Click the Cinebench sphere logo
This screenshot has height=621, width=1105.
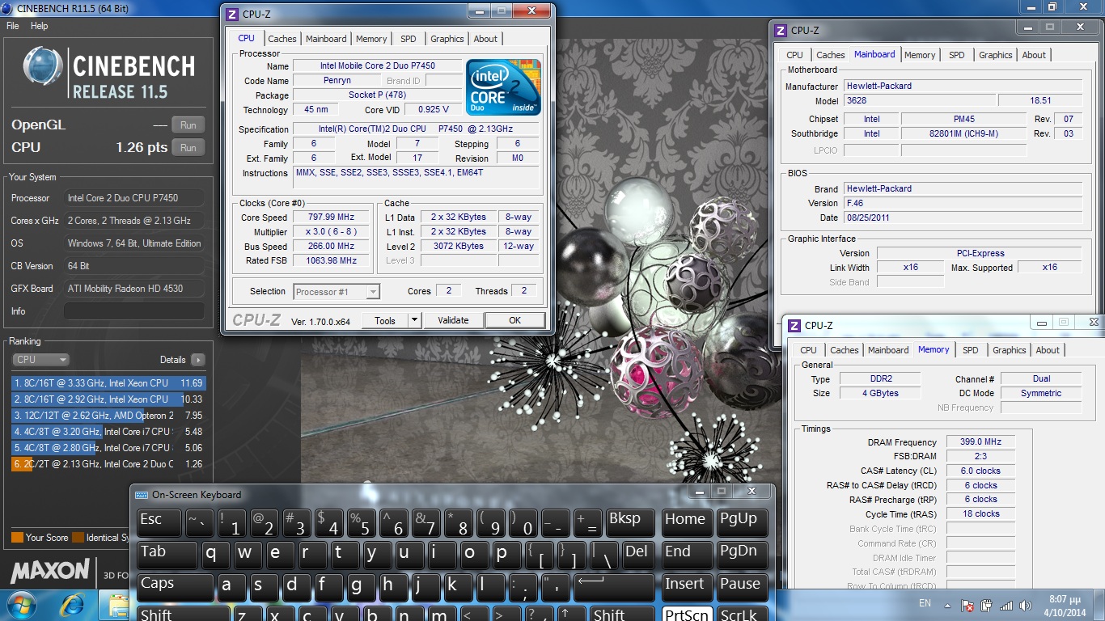pos(44,66)
